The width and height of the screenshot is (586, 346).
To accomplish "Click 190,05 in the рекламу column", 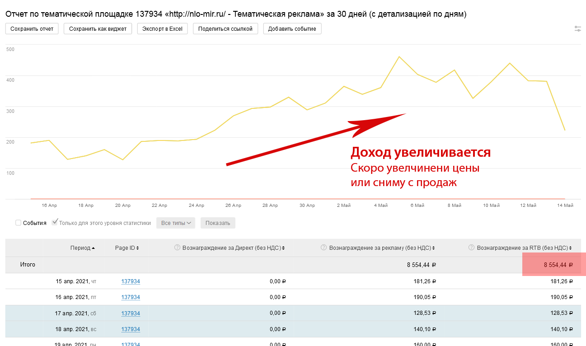I will tap(425, 297).
